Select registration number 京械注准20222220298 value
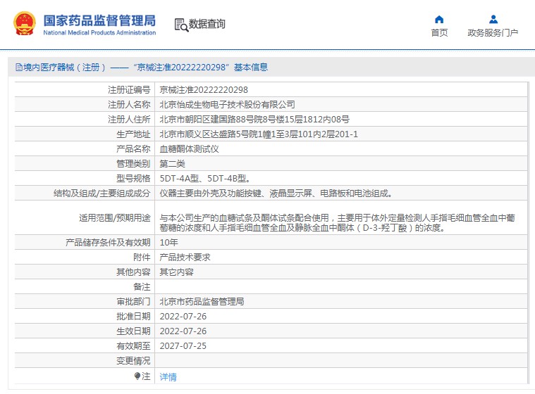 204,90
